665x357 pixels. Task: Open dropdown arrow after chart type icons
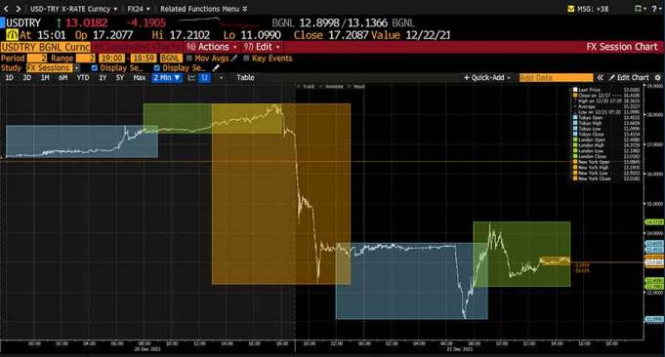(x=222, y=78)
